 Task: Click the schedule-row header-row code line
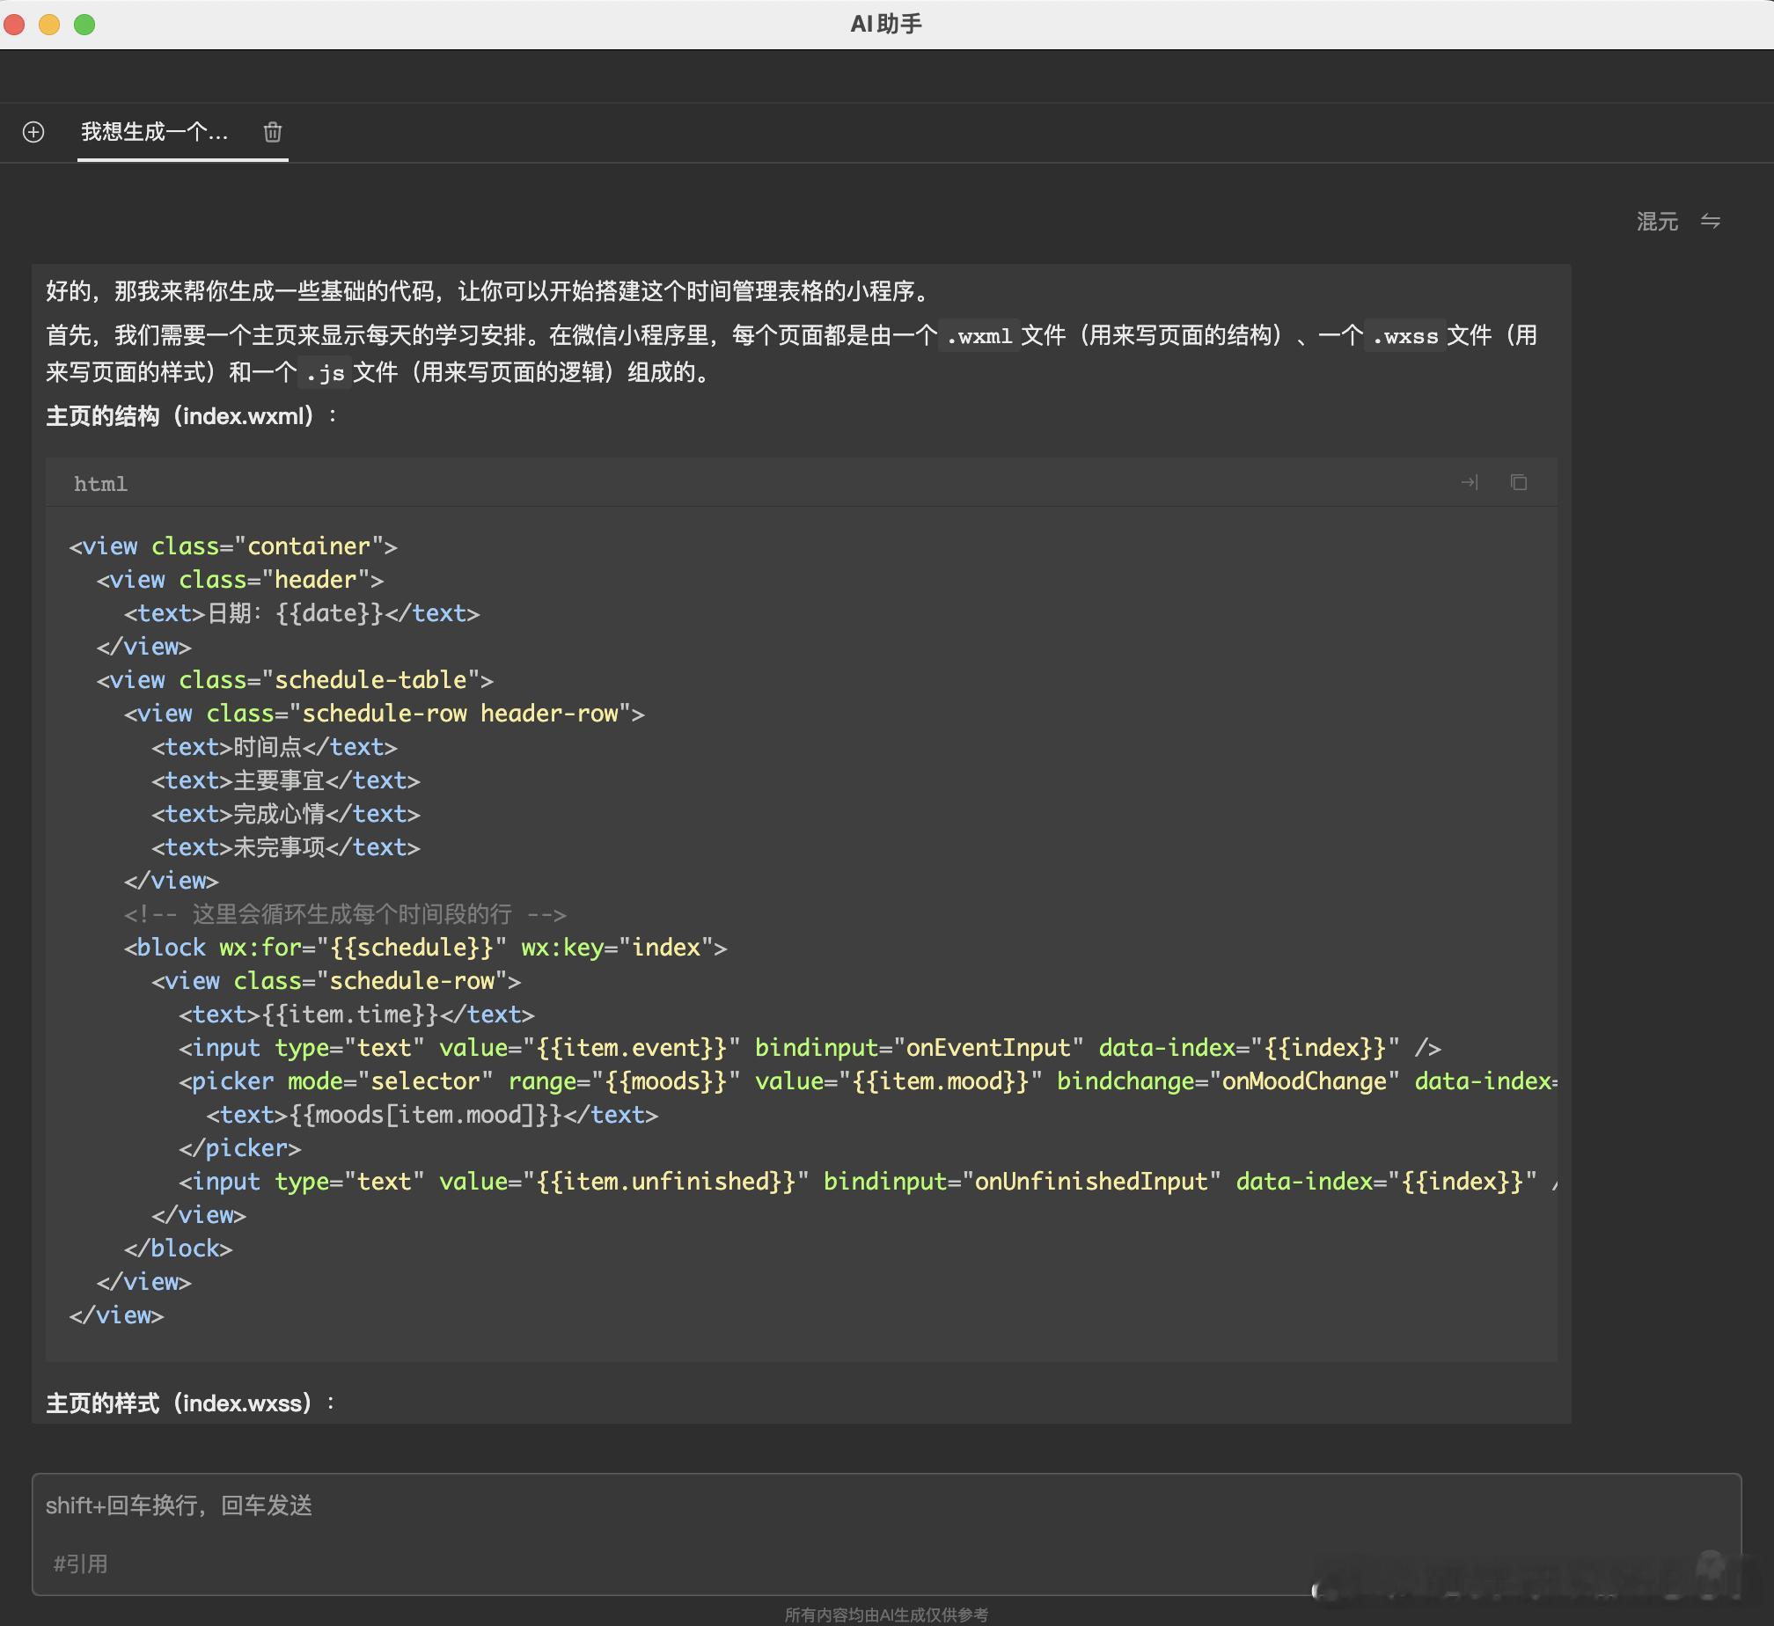(x=385, y=714)
